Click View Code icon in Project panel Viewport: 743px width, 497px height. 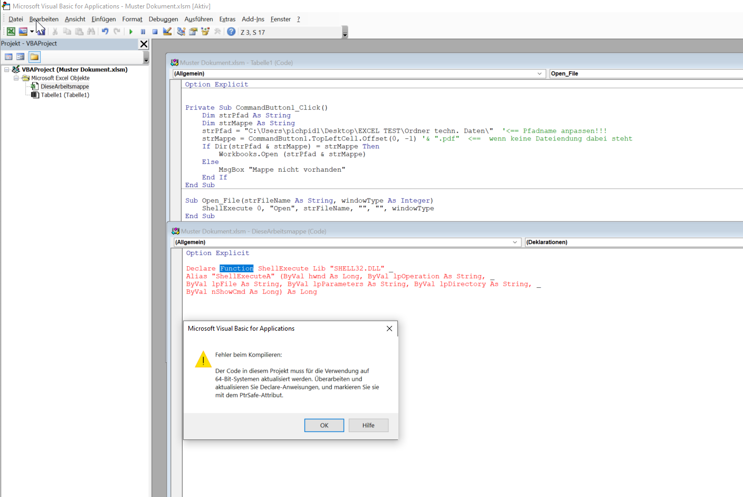(x=8, y=57)
